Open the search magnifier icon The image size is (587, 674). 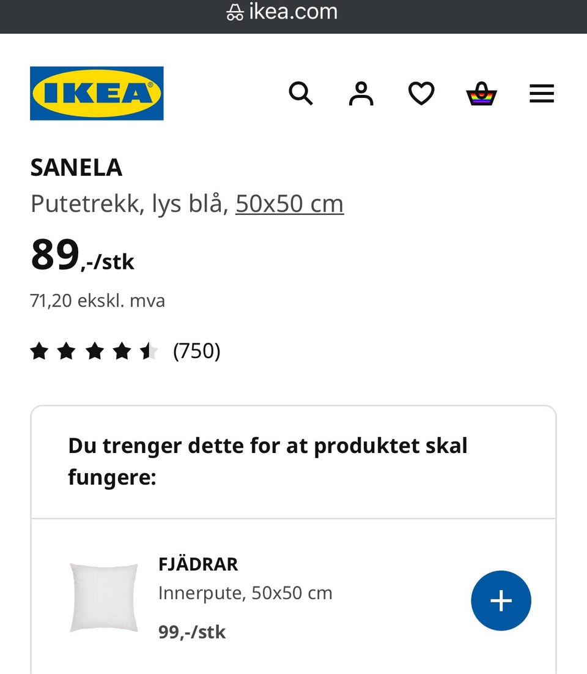[300, 94]
